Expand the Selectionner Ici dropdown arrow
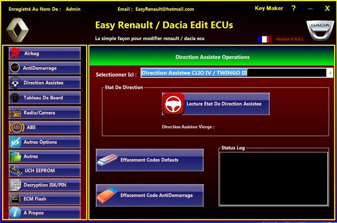The width and height of the screenshot is (337, 223). [x=330, y=73]
